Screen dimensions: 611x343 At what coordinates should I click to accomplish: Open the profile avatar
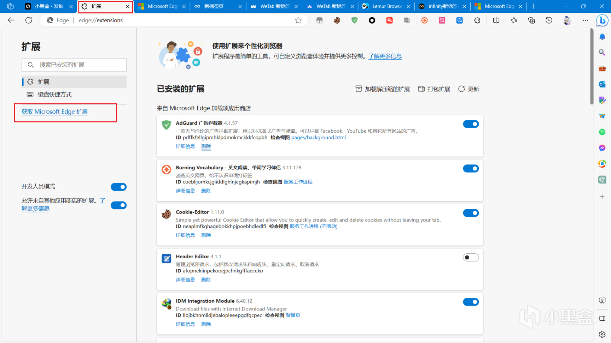tap(567, 20)
